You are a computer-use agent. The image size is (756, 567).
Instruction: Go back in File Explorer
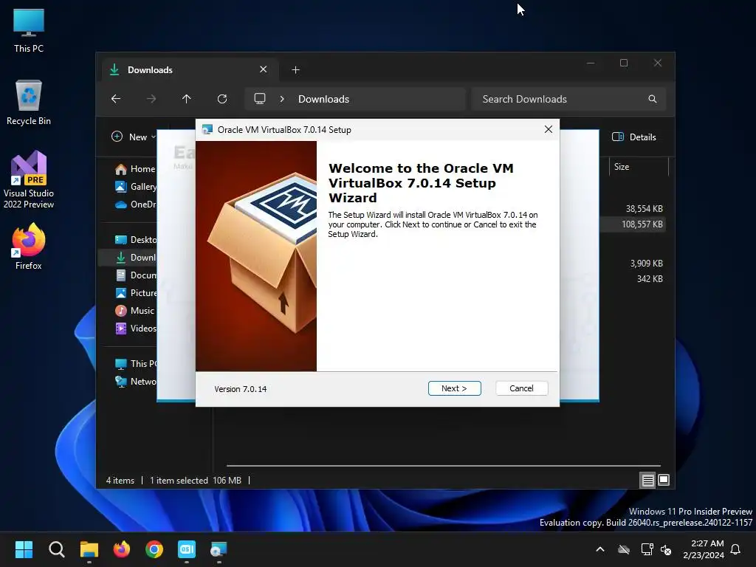click(116, 99)
